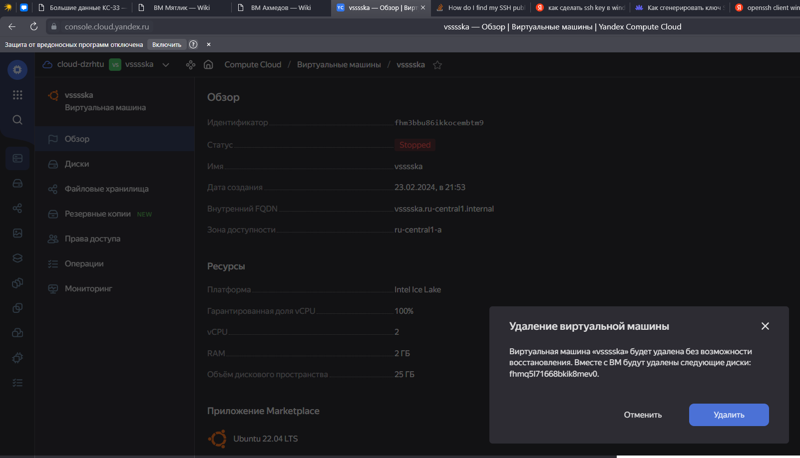Viewport: 800px width, 458px height.
Task: Click the image picture icon in left rail
Action: pos(17,233)
